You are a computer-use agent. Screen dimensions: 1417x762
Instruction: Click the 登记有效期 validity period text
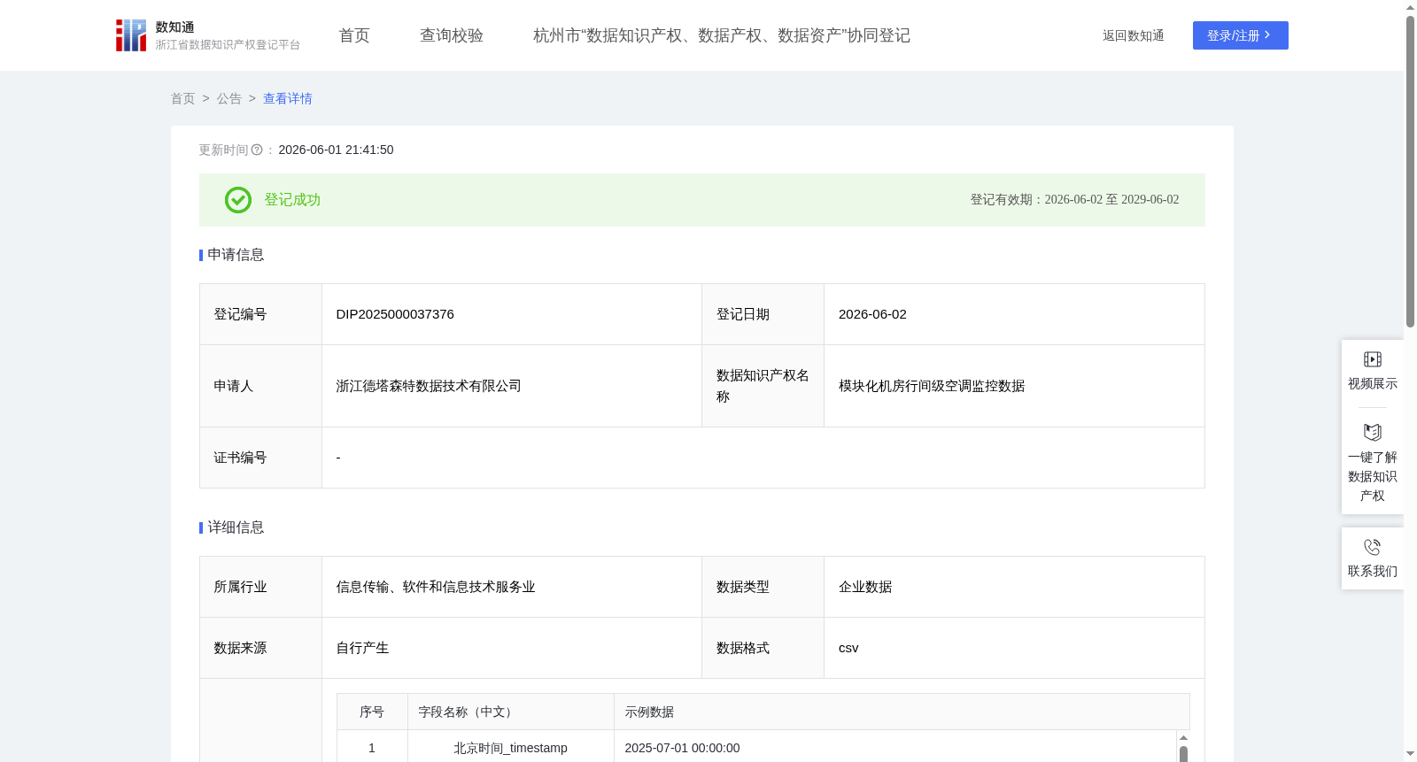[x=1075, y=200]
